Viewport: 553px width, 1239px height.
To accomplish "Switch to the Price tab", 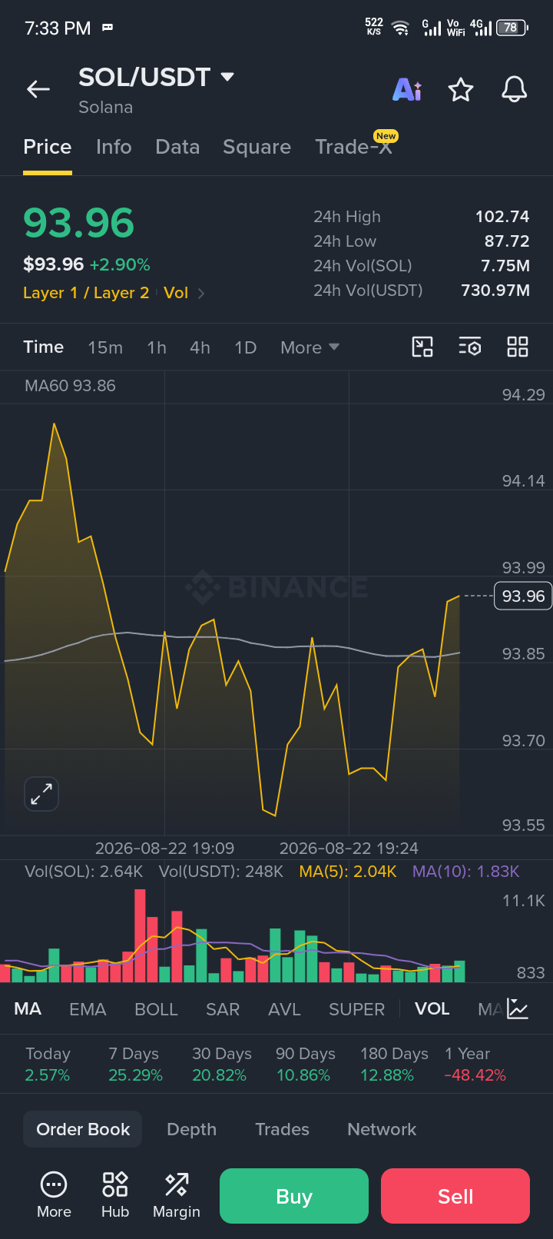I will tap(48, 147).
